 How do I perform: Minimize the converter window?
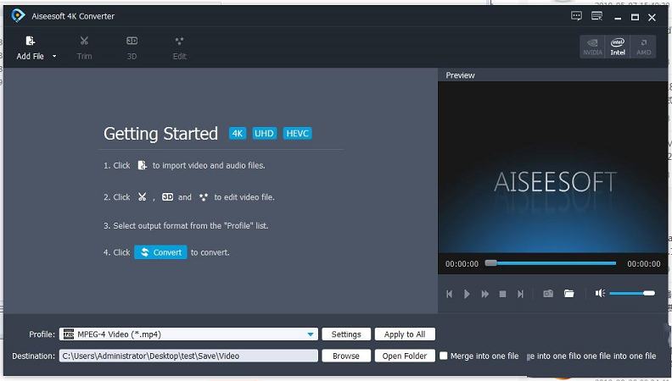pyautogui.click(x=618, y=18)
